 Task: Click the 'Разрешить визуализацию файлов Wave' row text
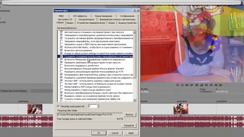94,72
